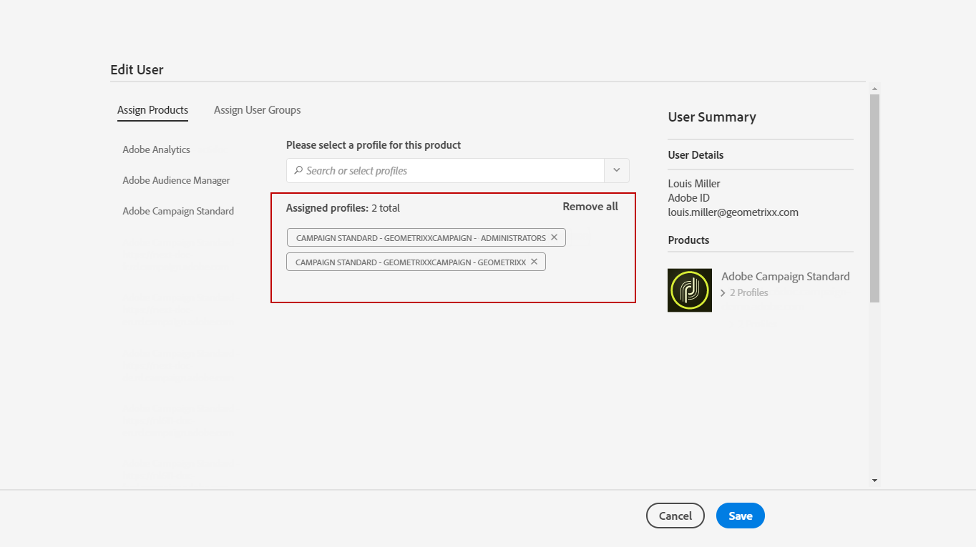Click the scrollbar up arrow
The width and height of the screenshot is (976, 547).
874,89
